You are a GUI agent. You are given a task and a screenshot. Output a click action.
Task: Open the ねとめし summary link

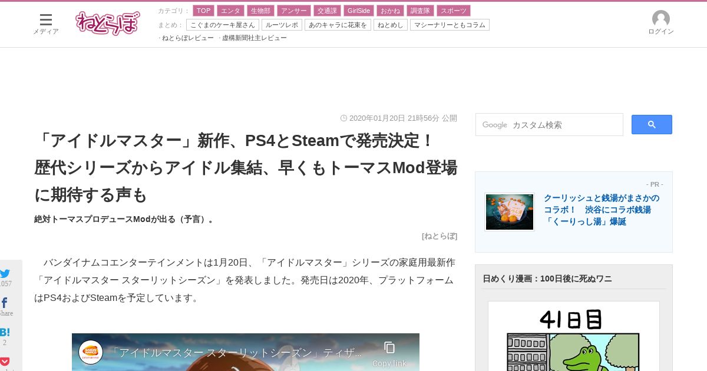391,25
